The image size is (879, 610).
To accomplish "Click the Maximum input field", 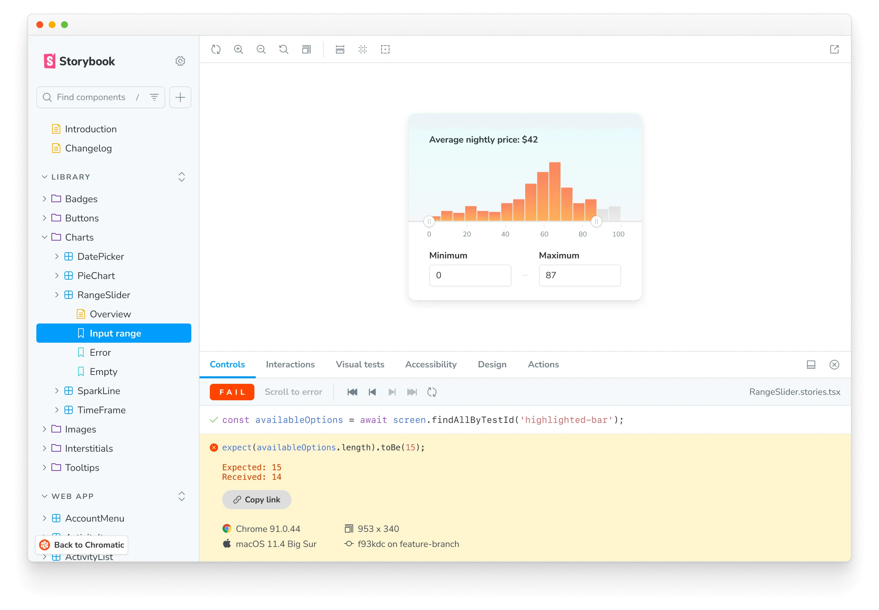I will coord(579,275).
